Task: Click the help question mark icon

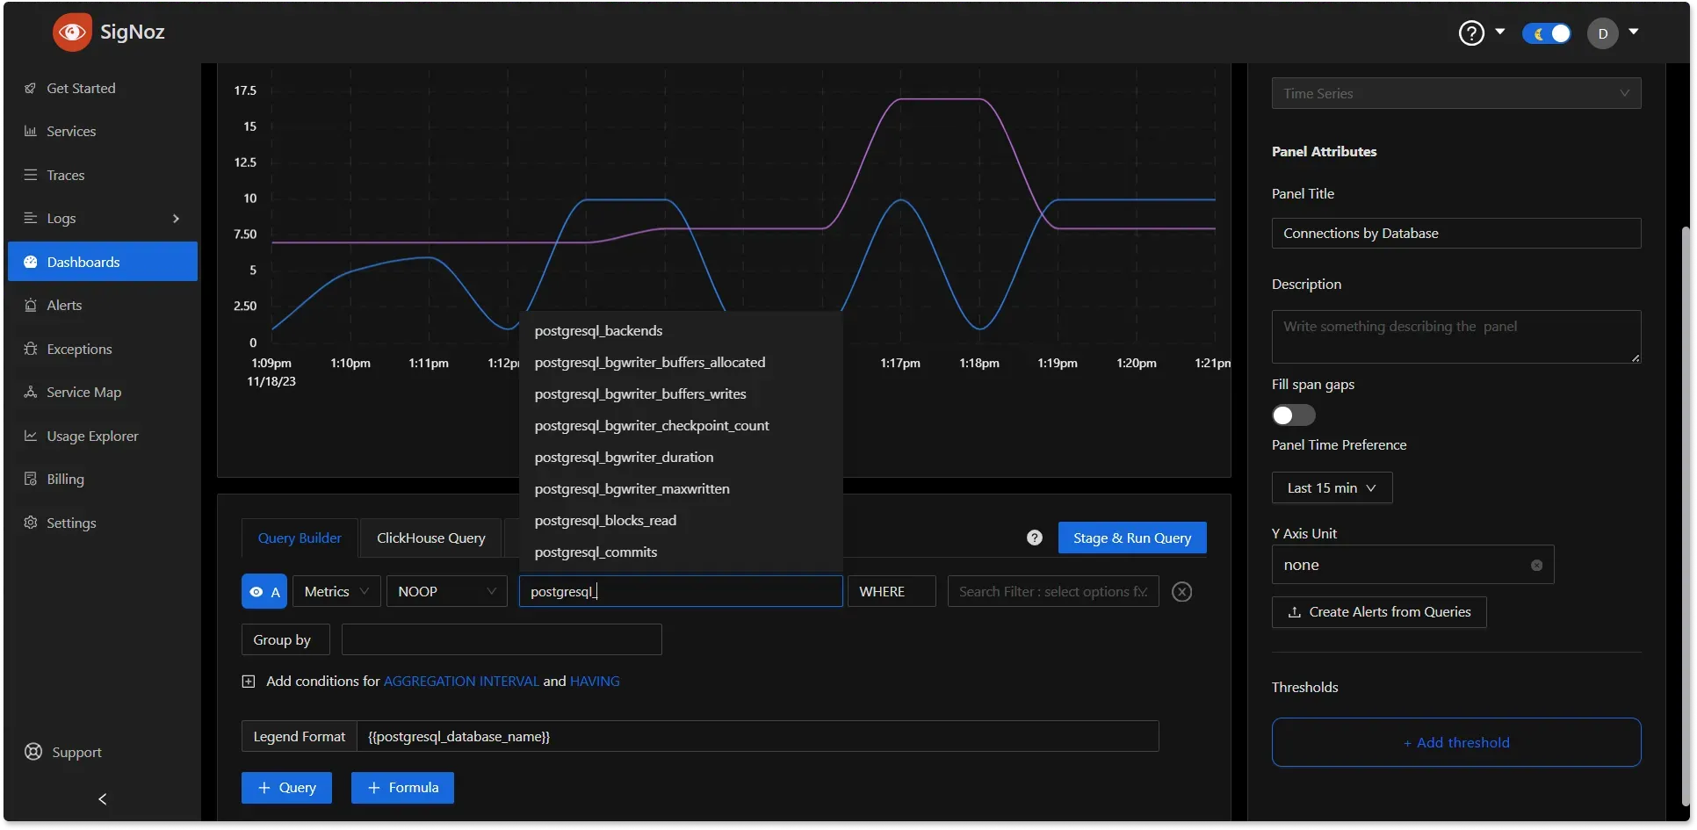Action: [x=1470, y=32]
